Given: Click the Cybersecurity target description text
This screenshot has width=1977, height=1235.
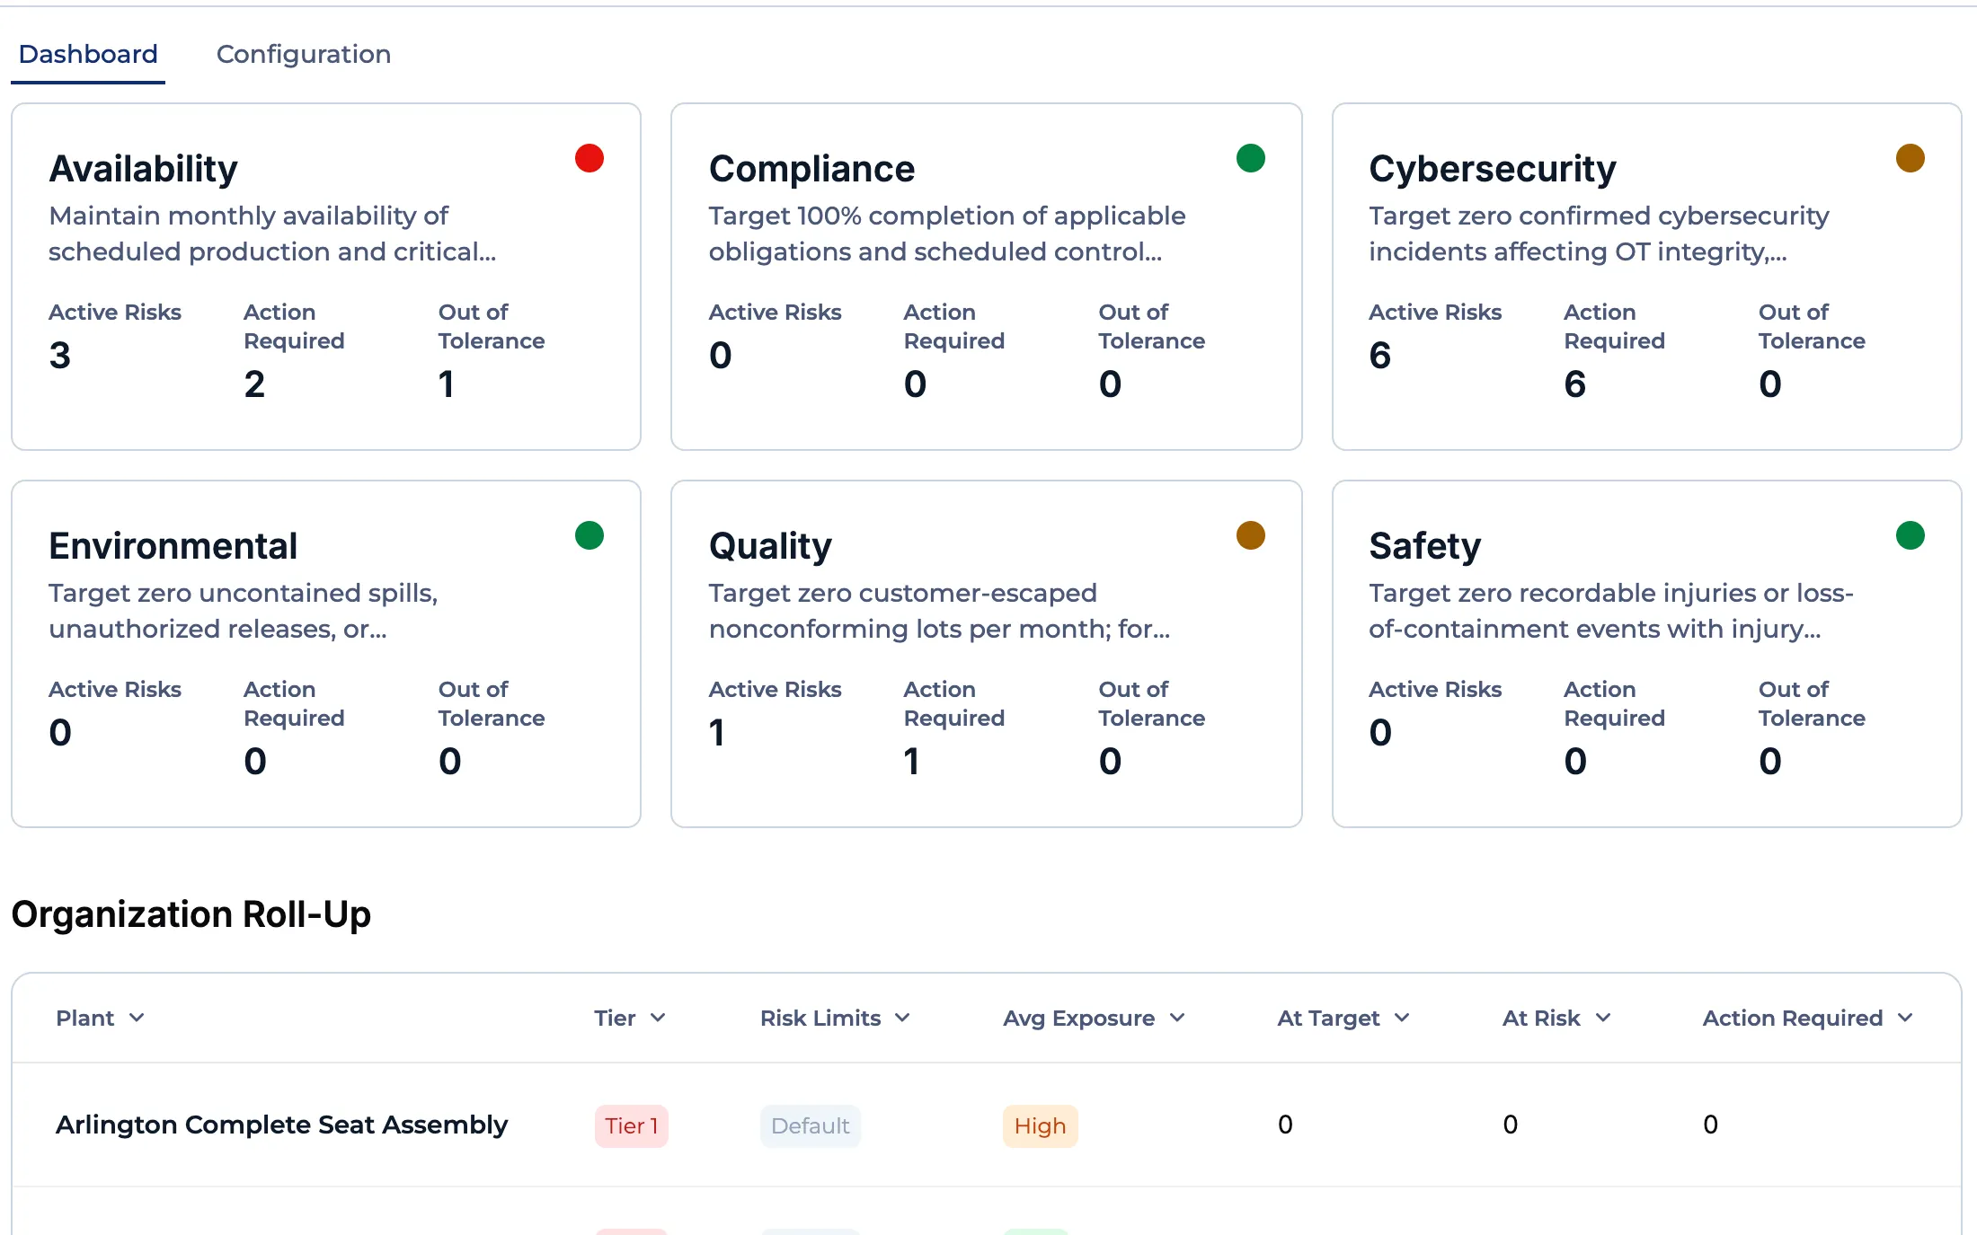Looking at the screenshot, I should [x=1599, y=234].
